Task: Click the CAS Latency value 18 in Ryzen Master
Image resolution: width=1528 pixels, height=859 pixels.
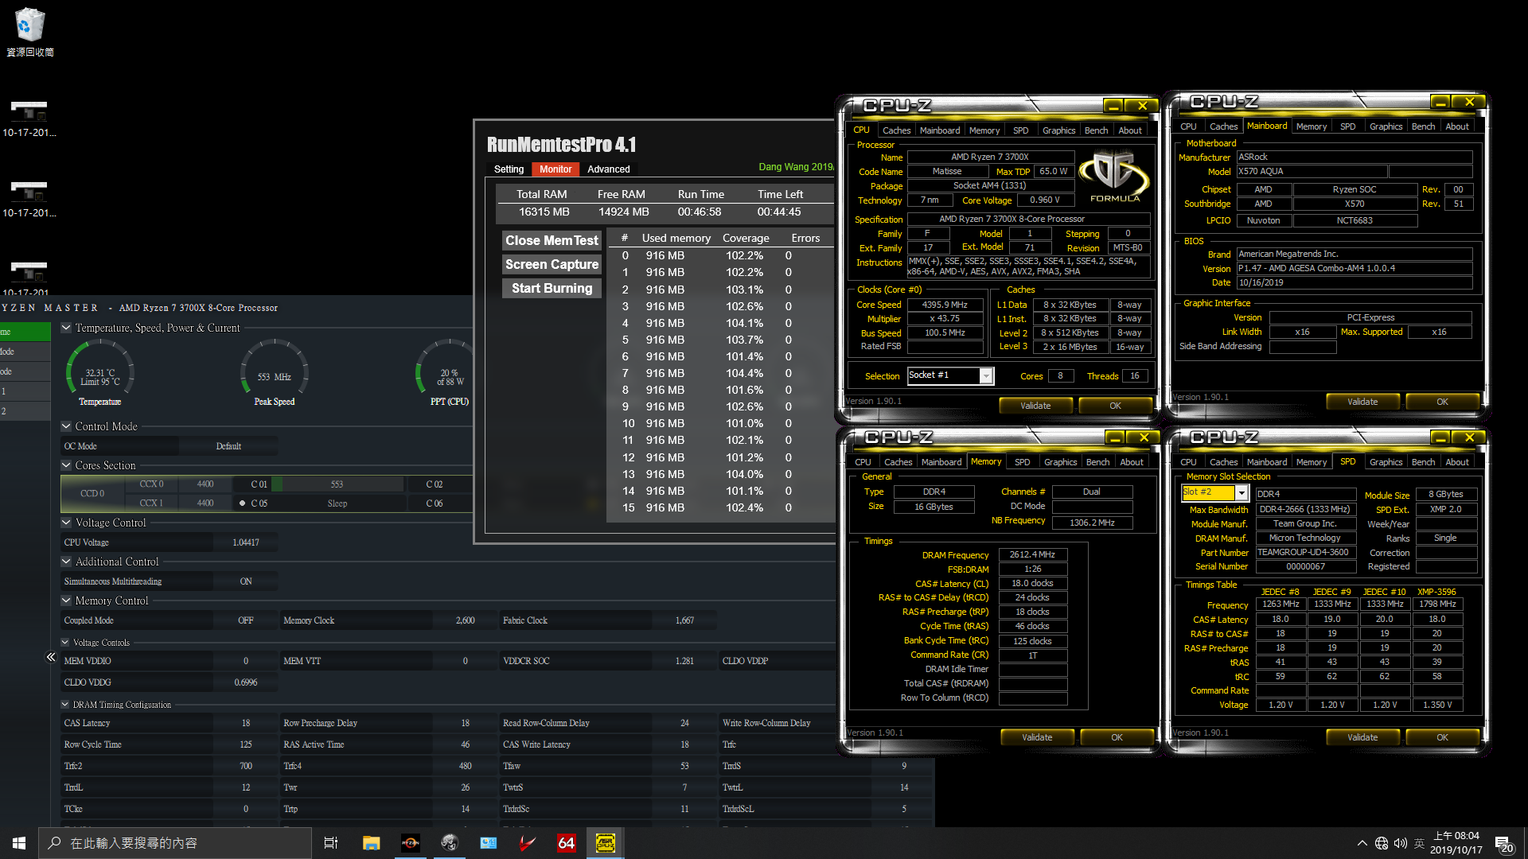Action: tap(246, 723)
